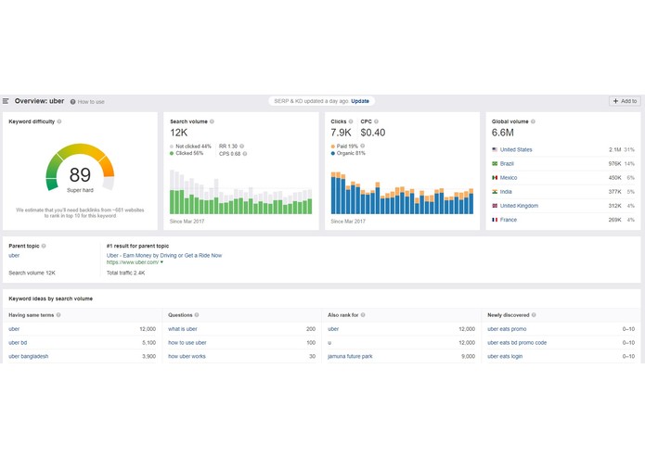
Task: Click the 6.6M global volume value
Action: [503, 133]
